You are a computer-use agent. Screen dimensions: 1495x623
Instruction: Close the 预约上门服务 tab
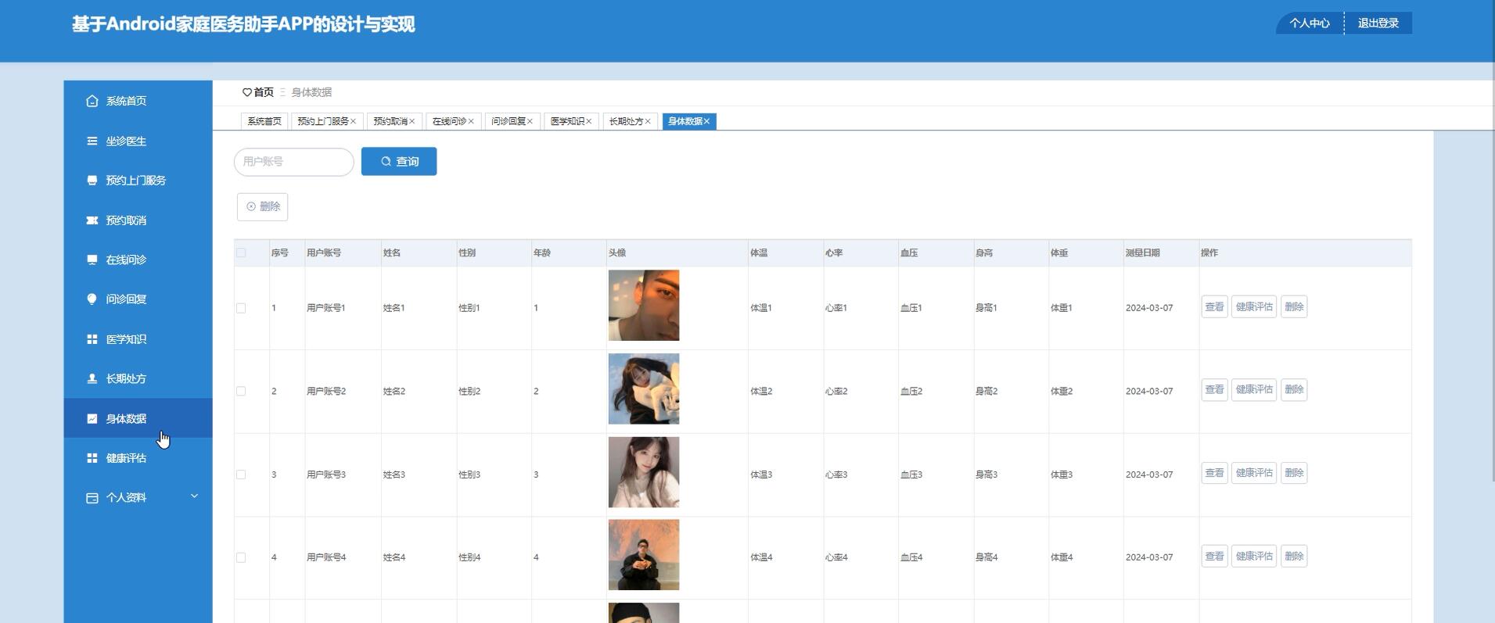[x=353, y=121]
